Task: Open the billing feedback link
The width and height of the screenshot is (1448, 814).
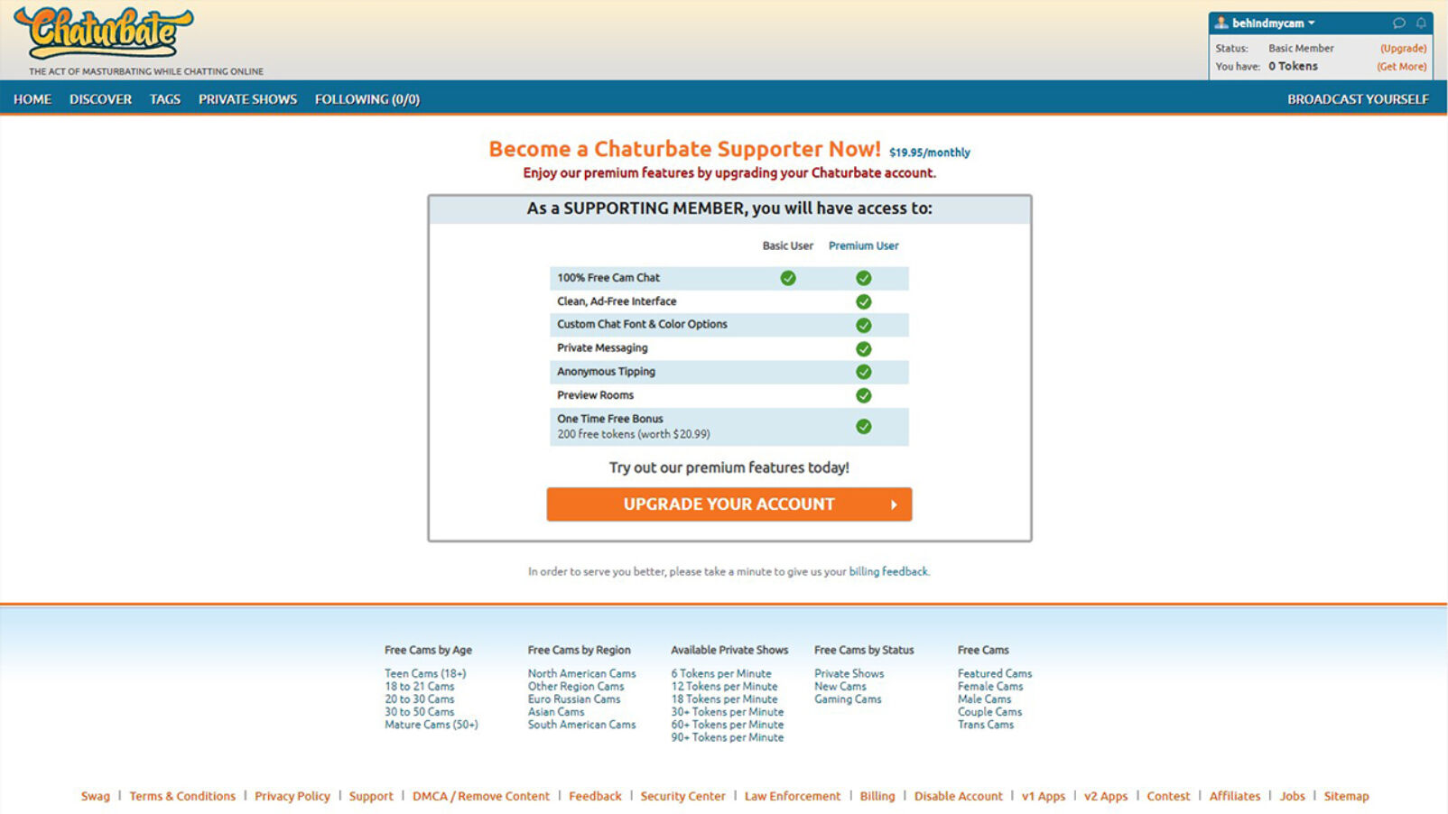Action: pos(887,571)
